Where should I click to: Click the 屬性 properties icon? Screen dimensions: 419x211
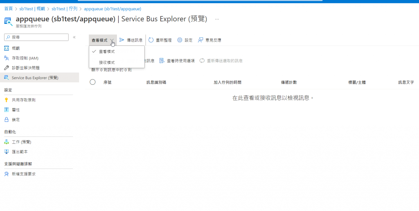point(7,110)
